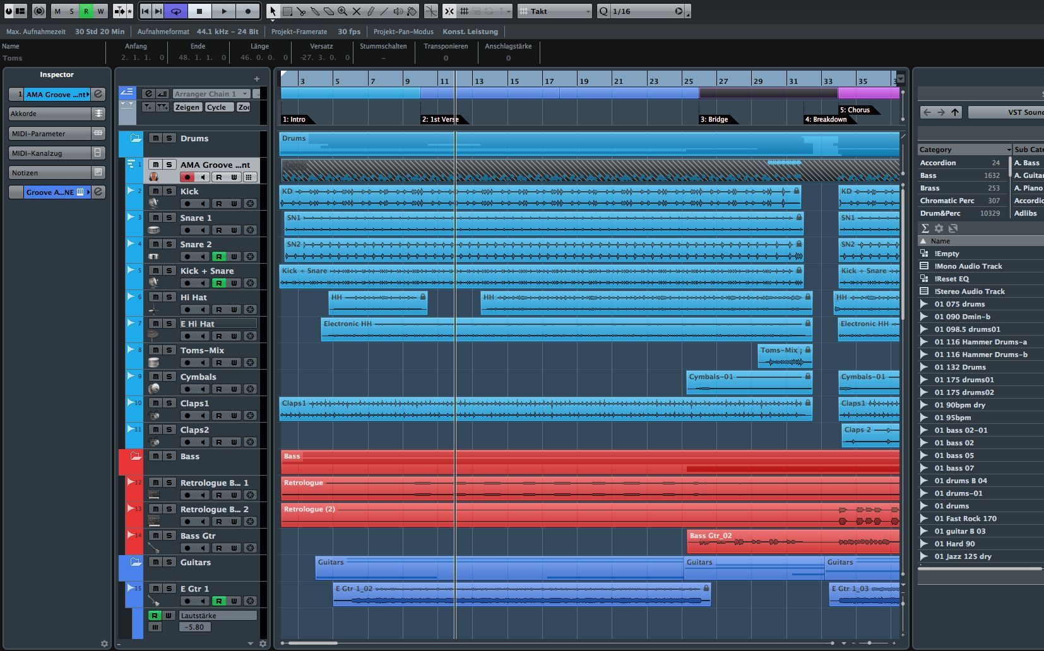
Task: Click the transport Stop button
Action: (199, 11)
